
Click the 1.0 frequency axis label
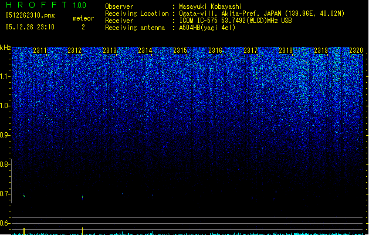tap(5, 106)
